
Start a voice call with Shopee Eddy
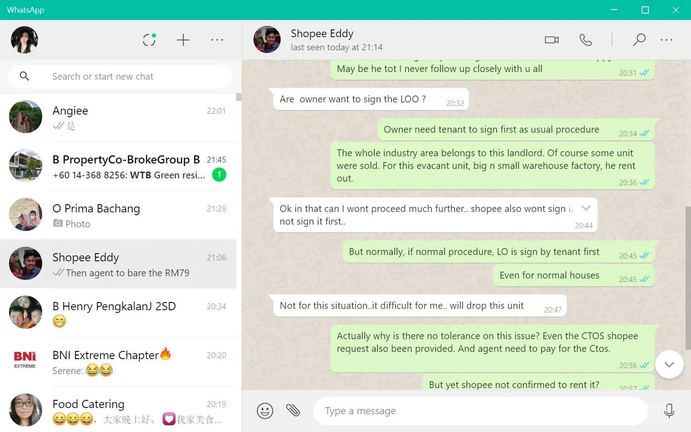click(x=586, y=40)
